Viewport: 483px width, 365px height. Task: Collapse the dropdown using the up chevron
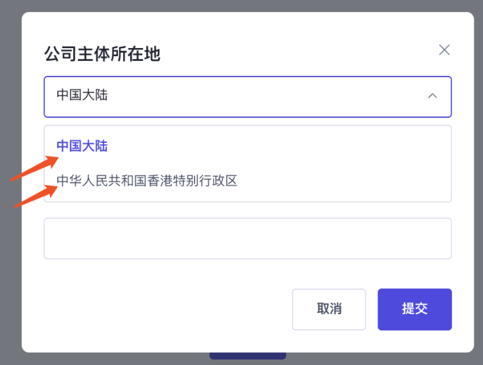click(x=432, y=96)
